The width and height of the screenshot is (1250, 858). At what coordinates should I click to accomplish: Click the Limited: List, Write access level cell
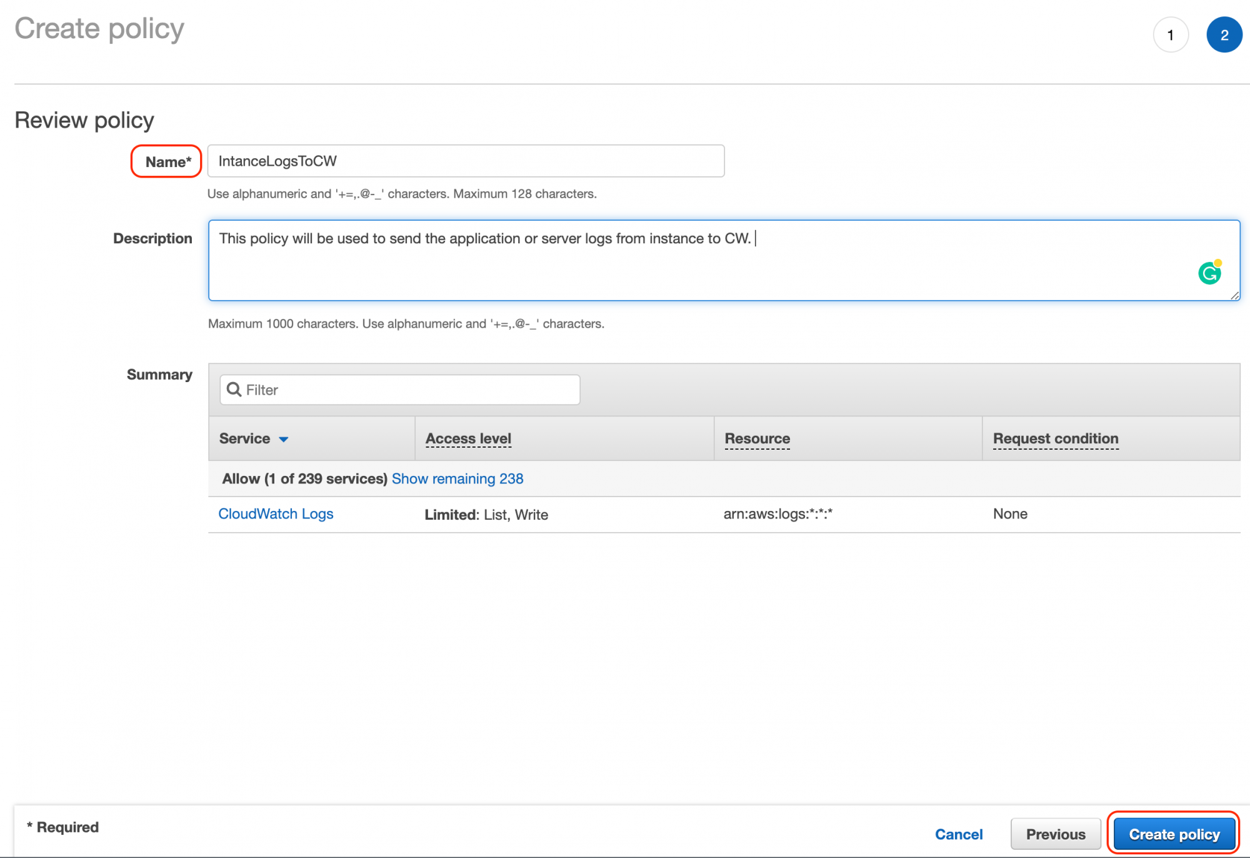[x=486, y=514]
